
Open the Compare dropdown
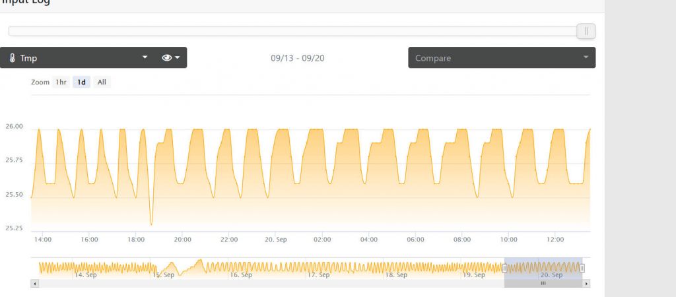(x=501, y=58)
